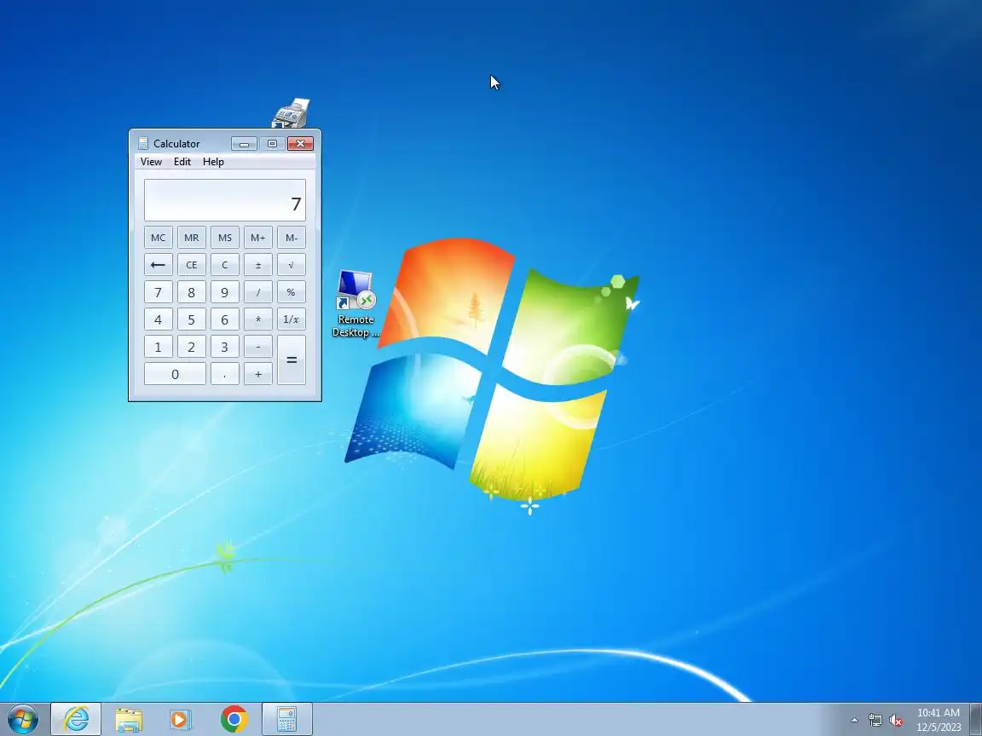Click the M- memory subtract key

(292, 238)
